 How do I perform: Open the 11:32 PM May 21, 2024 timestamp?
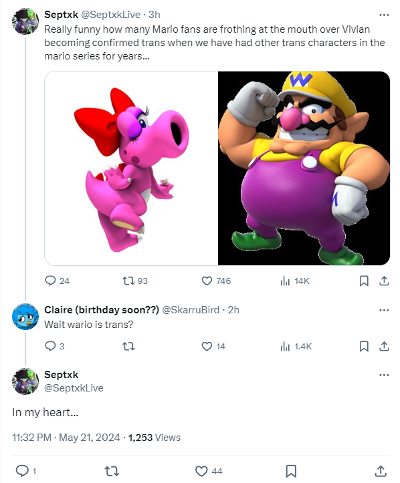[66, 438]
